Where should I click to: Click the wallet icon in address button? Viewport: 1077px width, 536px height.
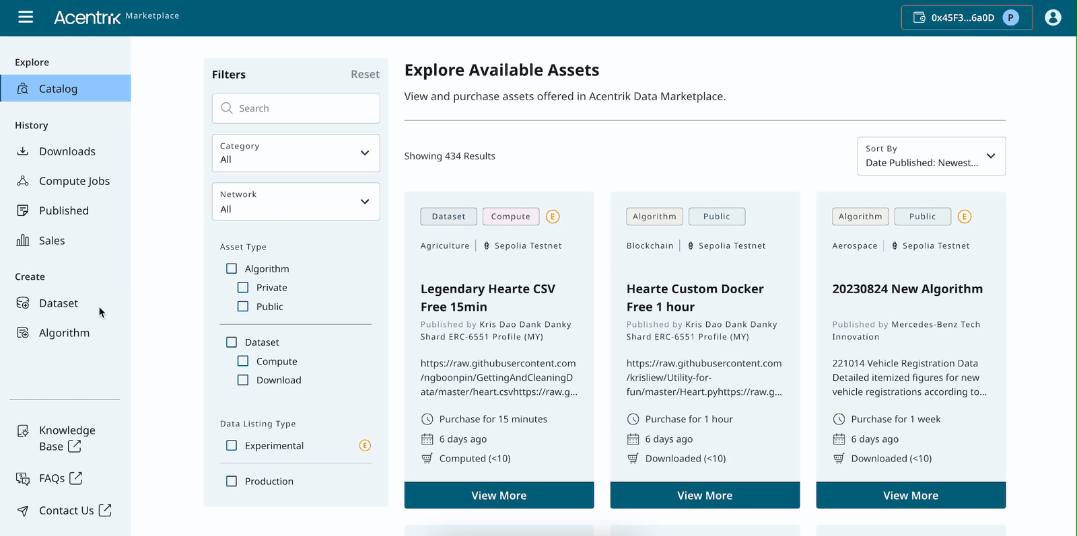919,17
